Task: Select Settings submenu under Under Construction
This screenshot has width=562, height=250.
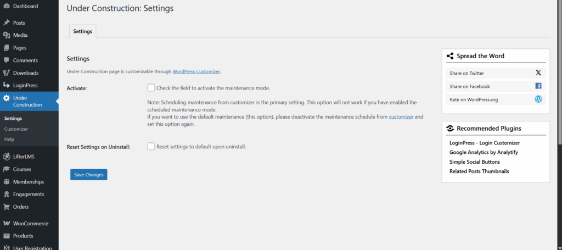Action: [13, 118]
